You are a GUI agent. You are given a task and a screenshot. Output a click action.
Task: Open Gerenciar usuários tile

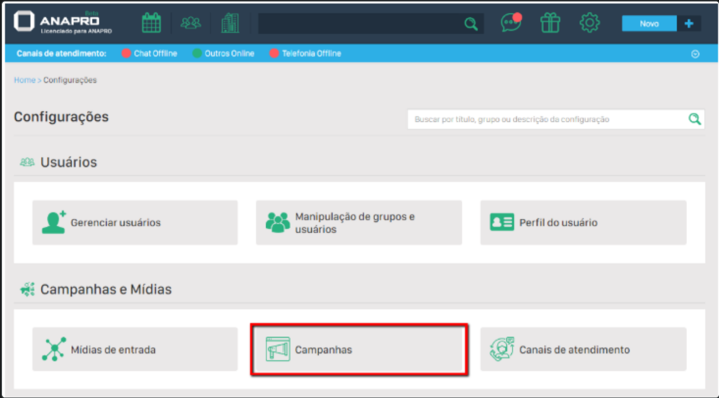(x=135, y=223)
